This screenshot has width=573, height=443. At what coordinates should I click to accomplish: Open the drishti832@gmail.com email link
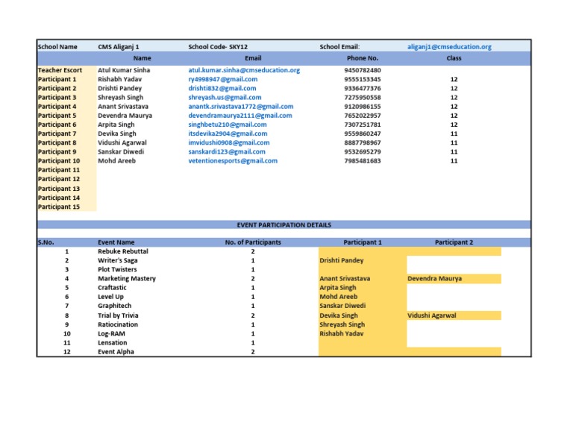tap(222, 88)
